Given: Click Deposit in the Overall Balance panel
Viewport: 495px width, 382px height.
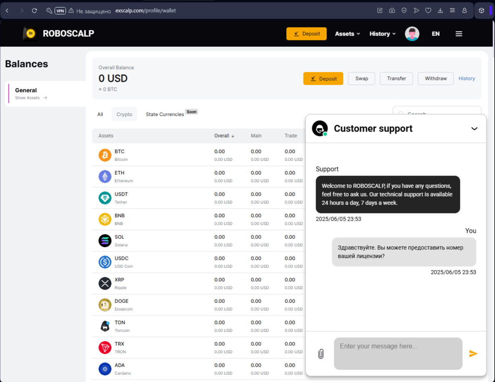Looking at the screenshot, I should point(323,79).
